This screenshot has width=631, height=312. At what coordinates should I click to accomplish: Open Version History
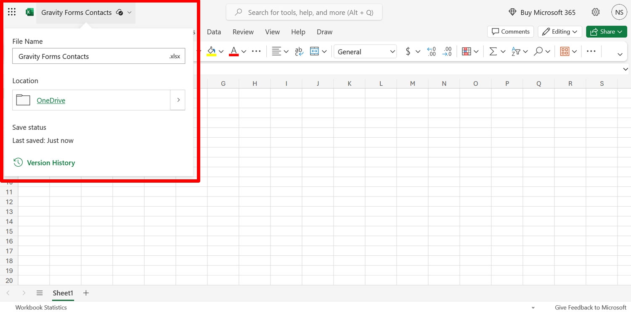pos(51,163)
